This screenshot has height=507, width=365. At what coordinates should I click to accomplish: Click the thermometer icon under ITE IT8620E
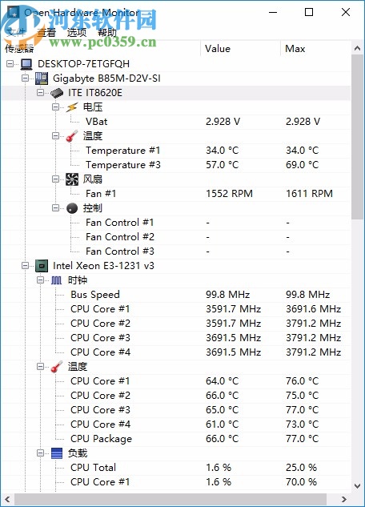tap(72, 136)
